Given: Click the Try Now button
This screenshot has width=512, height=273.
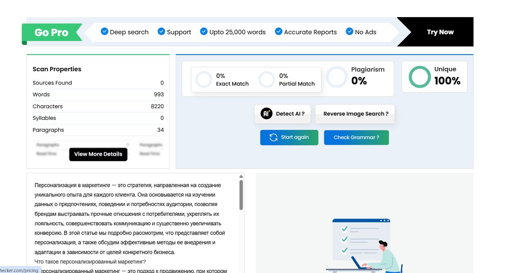Looking at the screenshot, I should [x=440, y=32].
